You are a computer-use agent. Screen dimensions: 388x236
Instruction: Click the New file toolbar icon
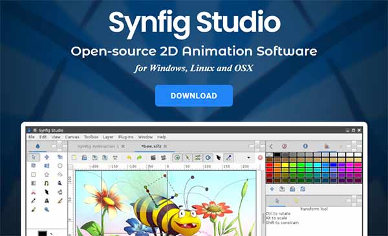point(74,158)
